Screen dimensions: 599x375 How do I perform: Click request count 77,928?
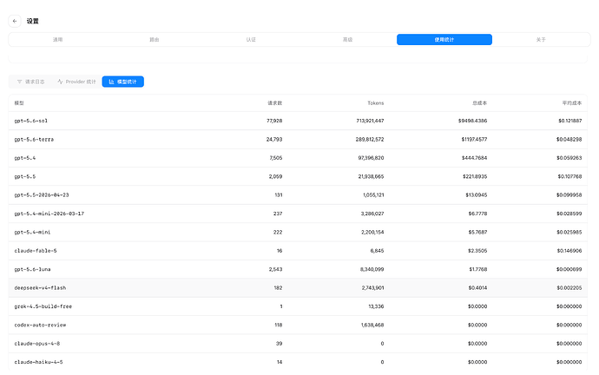274,121
